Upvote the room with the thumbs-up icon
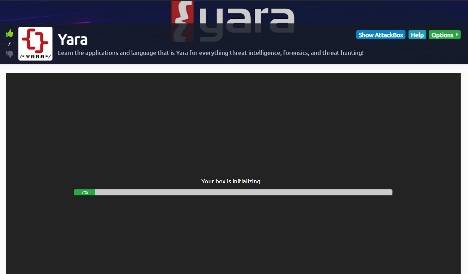 (9, 33)
